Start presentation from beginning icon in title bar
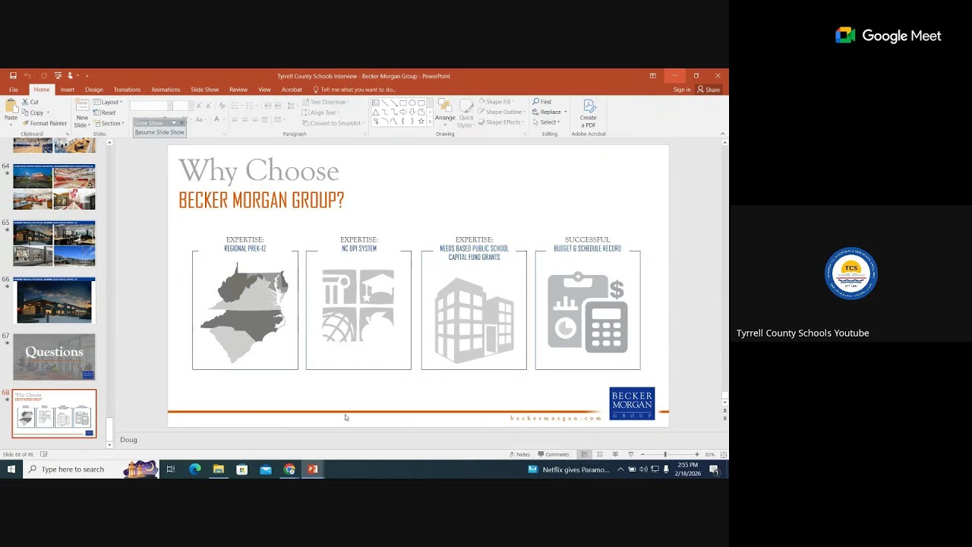The height and width of the screenshot is (547, 972). 57,76
